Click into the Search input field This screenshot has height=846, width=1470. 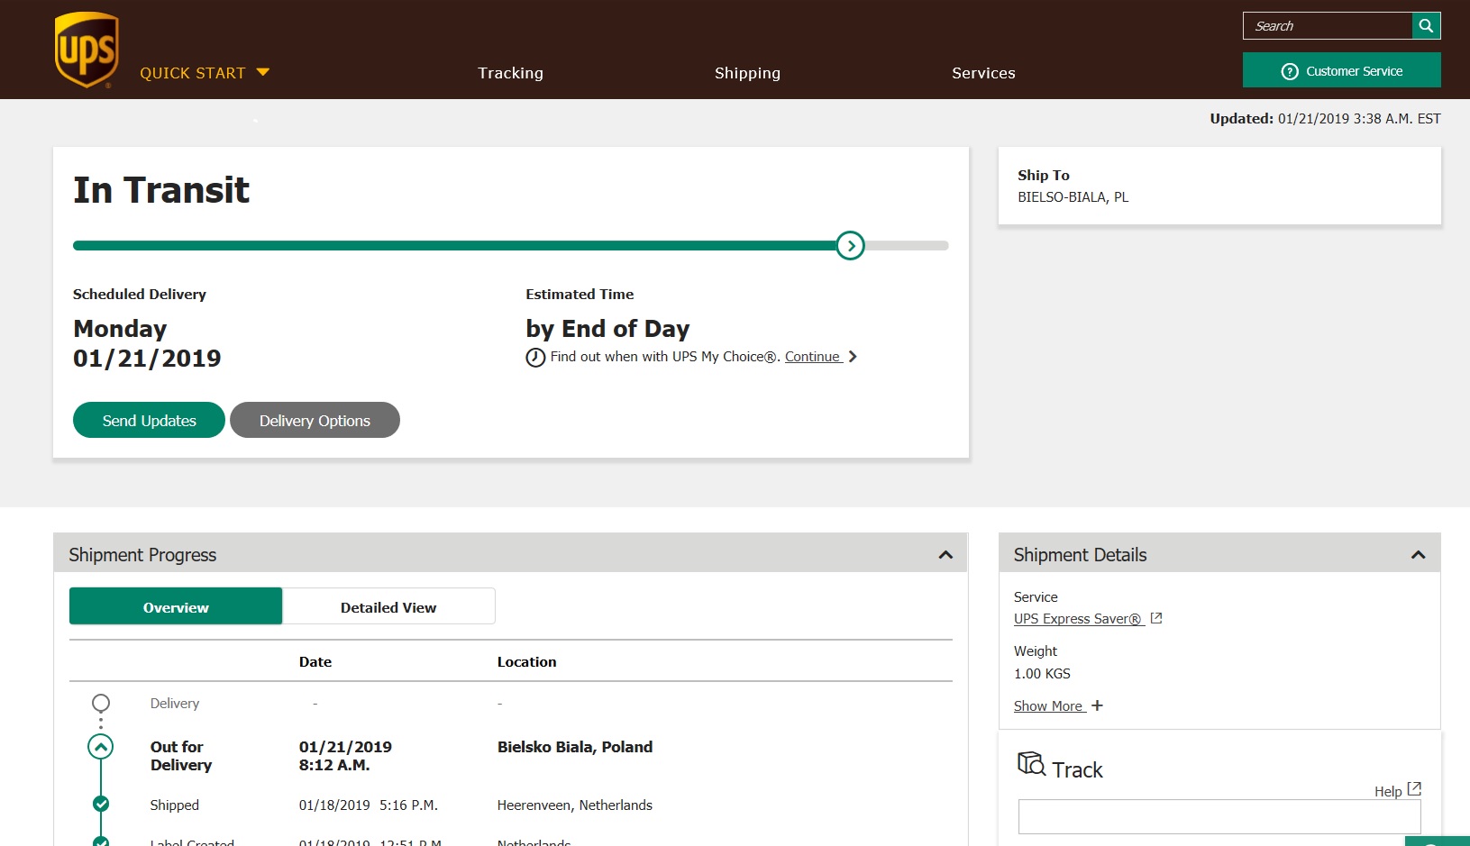1328,25
